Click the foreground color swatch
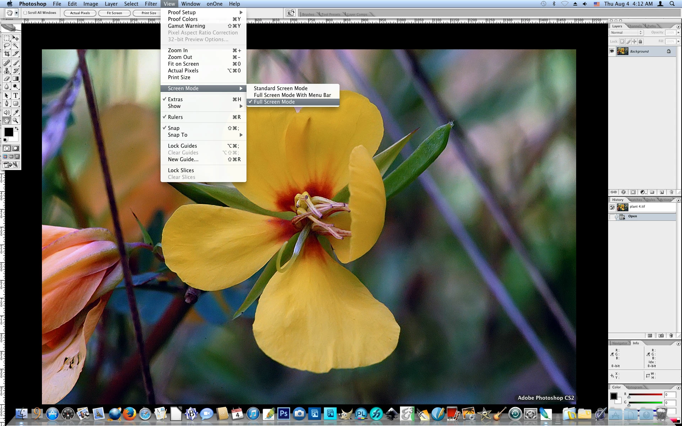The image size is (682, 426). click(9, 132)
